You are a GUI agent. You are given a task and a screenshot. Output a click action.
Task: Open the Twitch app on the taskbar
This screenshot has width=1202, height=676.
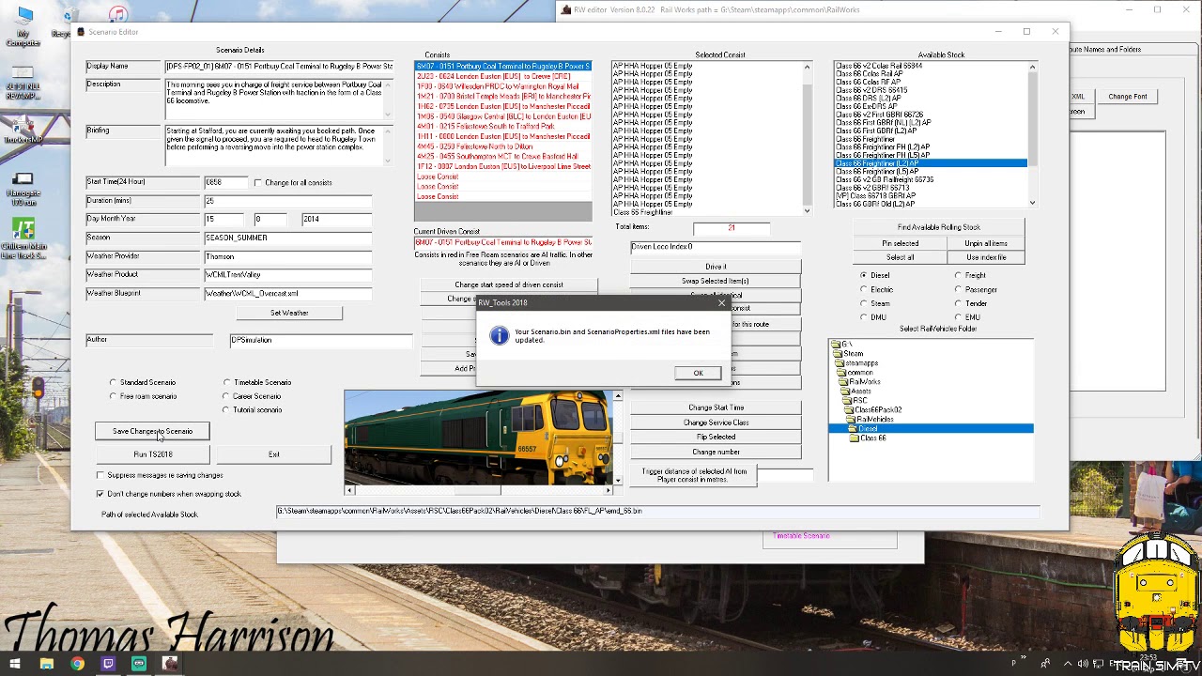tap(108, 664)
